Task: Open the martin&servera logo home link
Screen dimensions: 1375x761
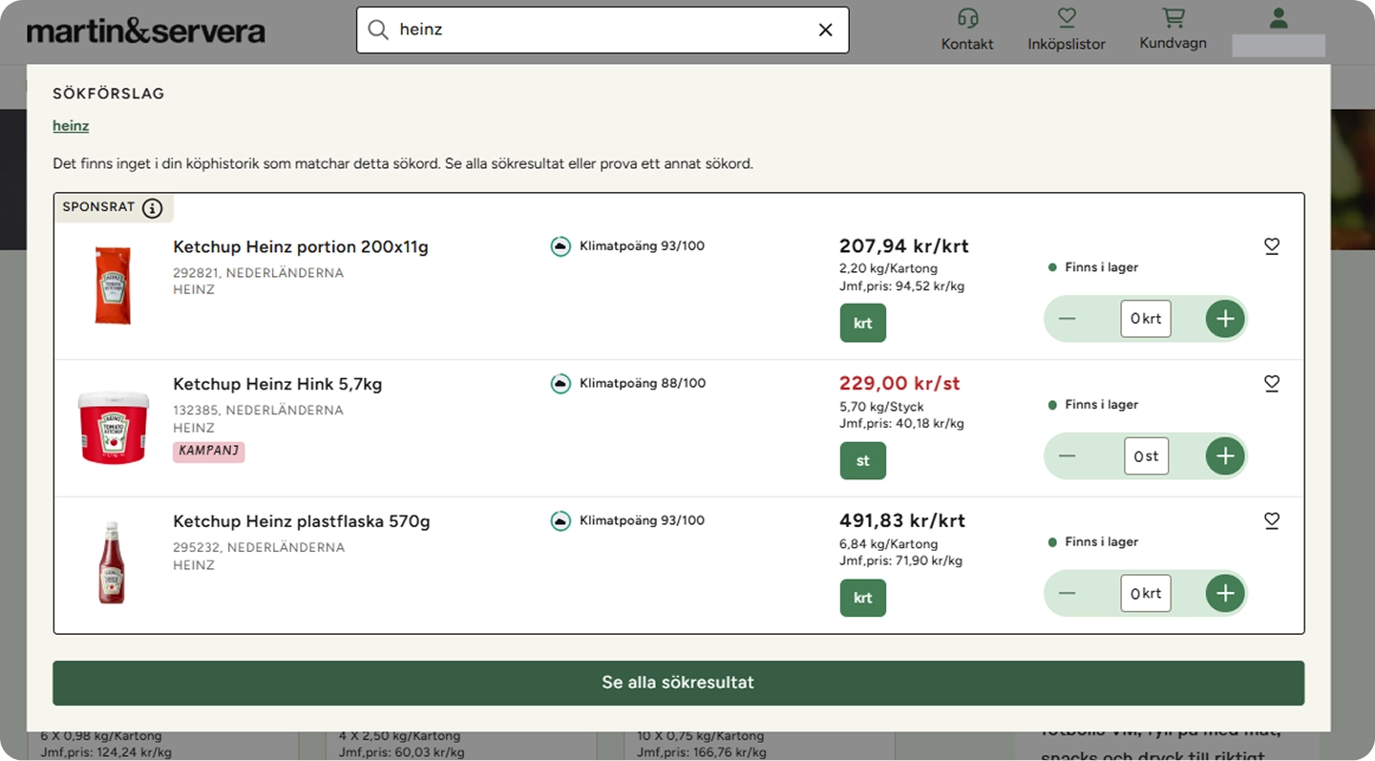Action: tap(146, 32)
